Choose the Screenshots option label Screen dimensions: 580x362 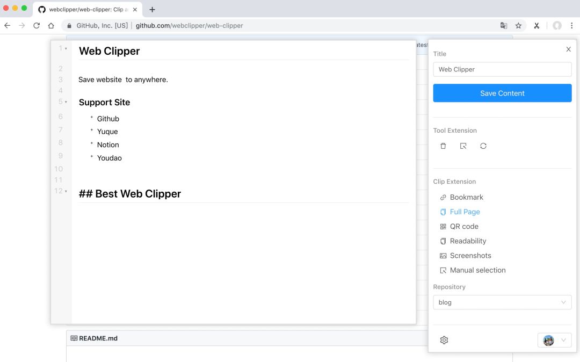coord(470,256)
